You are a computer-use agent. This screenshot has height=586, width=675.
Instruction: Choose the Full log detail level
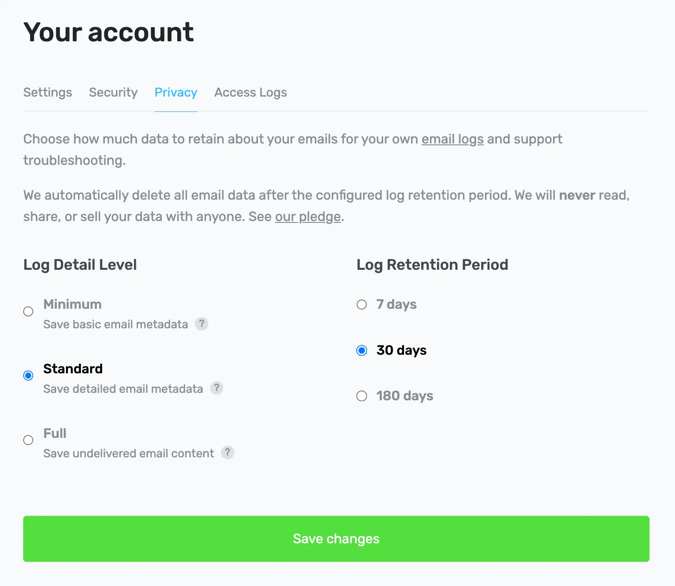28,440
